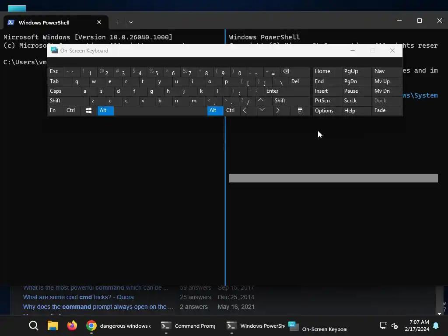Click the Home key

(327, 71)
